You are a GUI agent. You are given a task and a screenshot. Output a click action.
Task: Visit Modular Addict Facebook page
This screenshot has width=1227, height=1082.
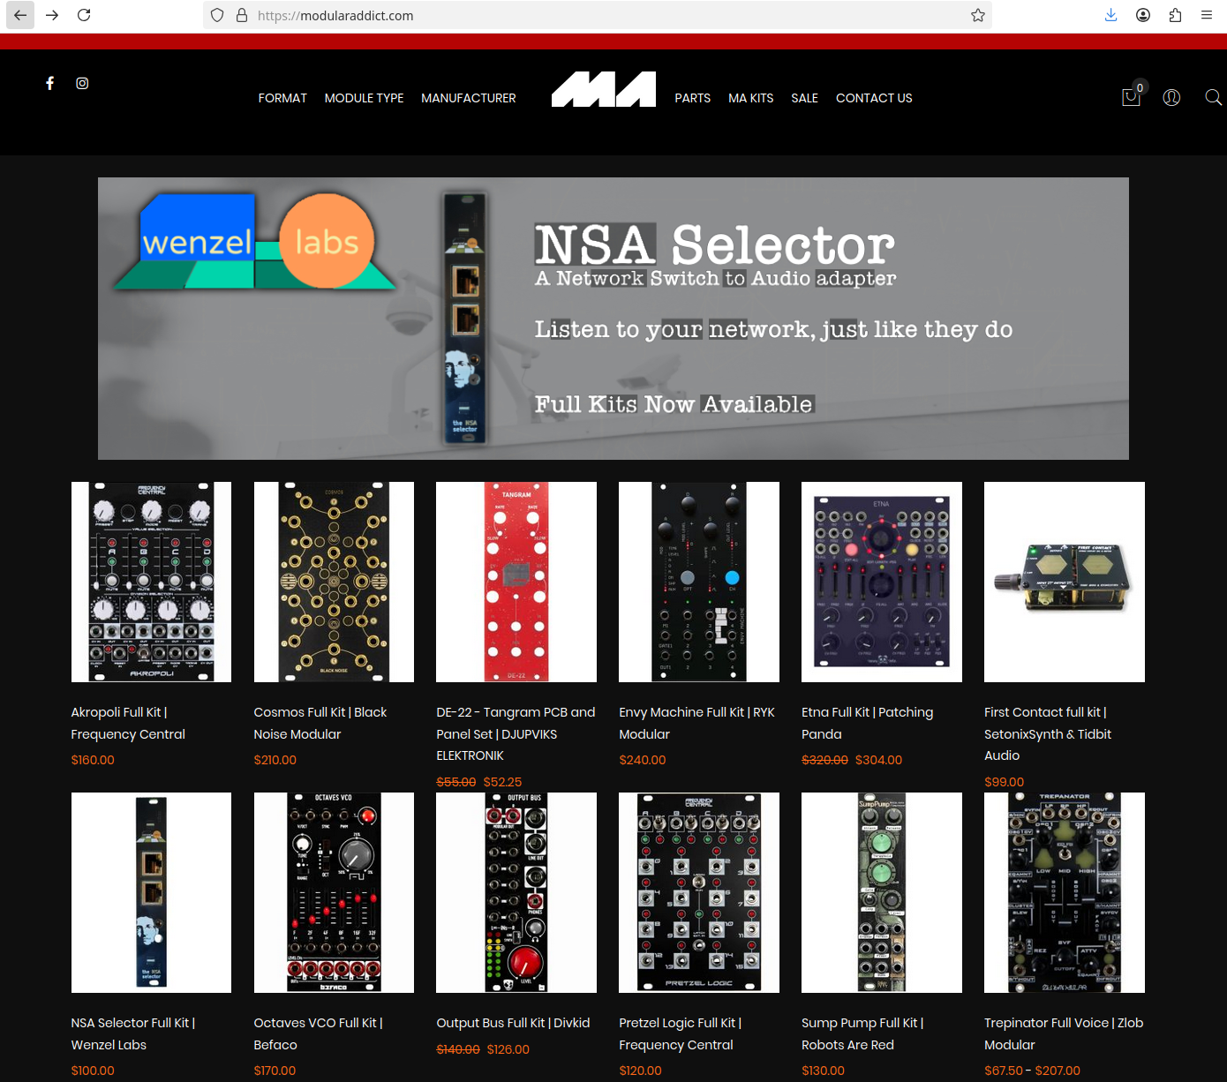pos(50,83)
